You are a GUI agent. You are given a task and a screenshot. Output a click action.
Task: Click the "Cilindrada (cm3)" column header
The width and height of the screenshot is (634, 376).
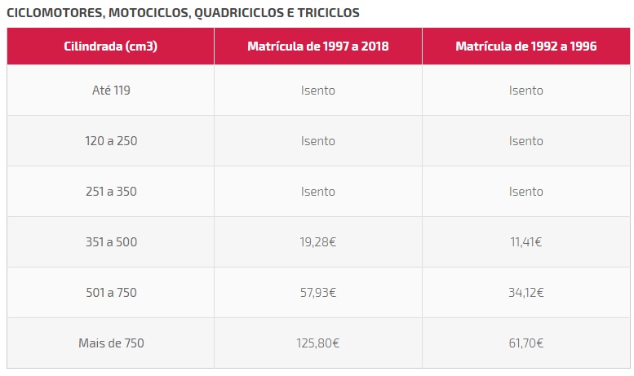pyautogui.click(x=110, y=46)
